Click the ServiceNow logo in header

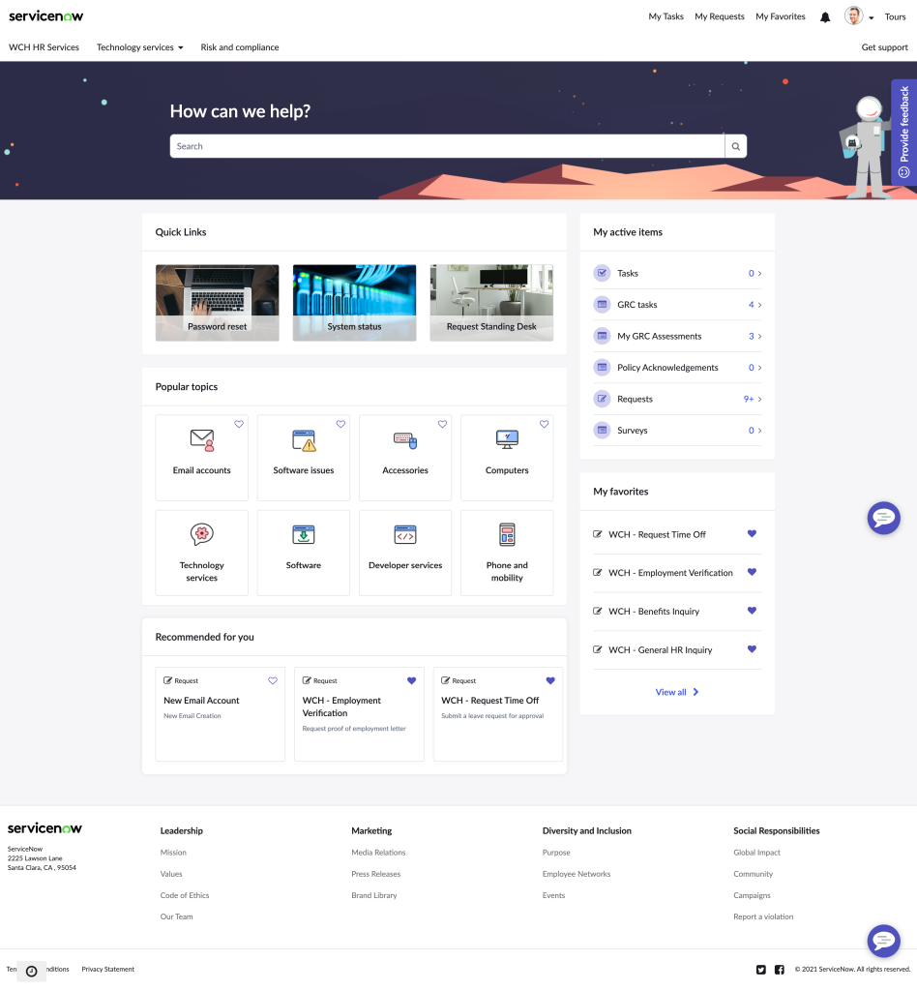[x=46, y=15]
